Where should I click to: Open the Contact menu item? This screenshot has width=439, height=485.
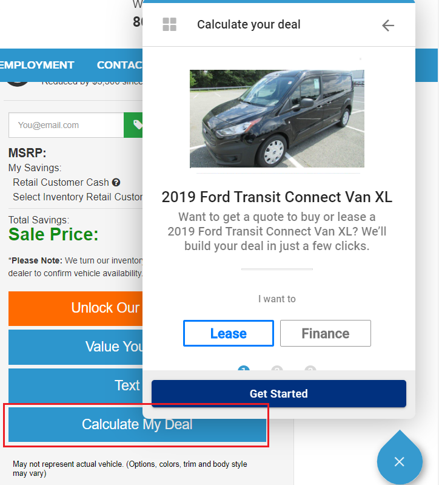point(119,65)
